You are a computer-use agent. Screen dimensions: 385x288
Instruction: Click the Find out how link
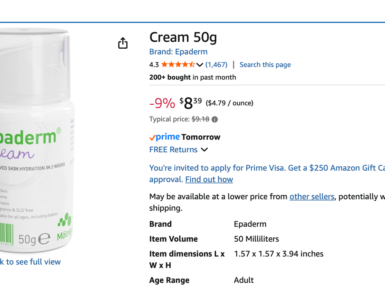209,179
